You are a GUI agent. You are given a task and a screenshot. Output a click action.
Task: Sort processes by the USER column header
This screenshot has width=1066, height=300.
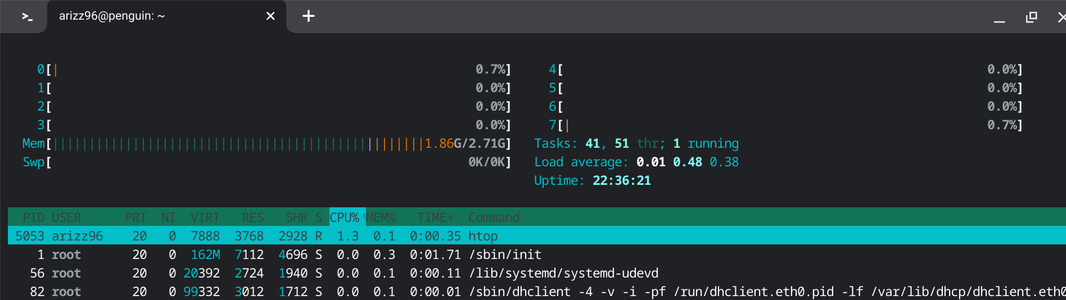(x=66, y=217)
